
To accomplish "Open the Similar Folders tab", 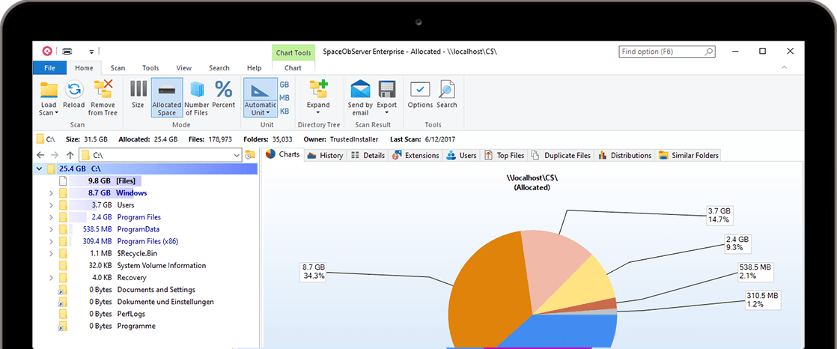I will click(689, 155).
